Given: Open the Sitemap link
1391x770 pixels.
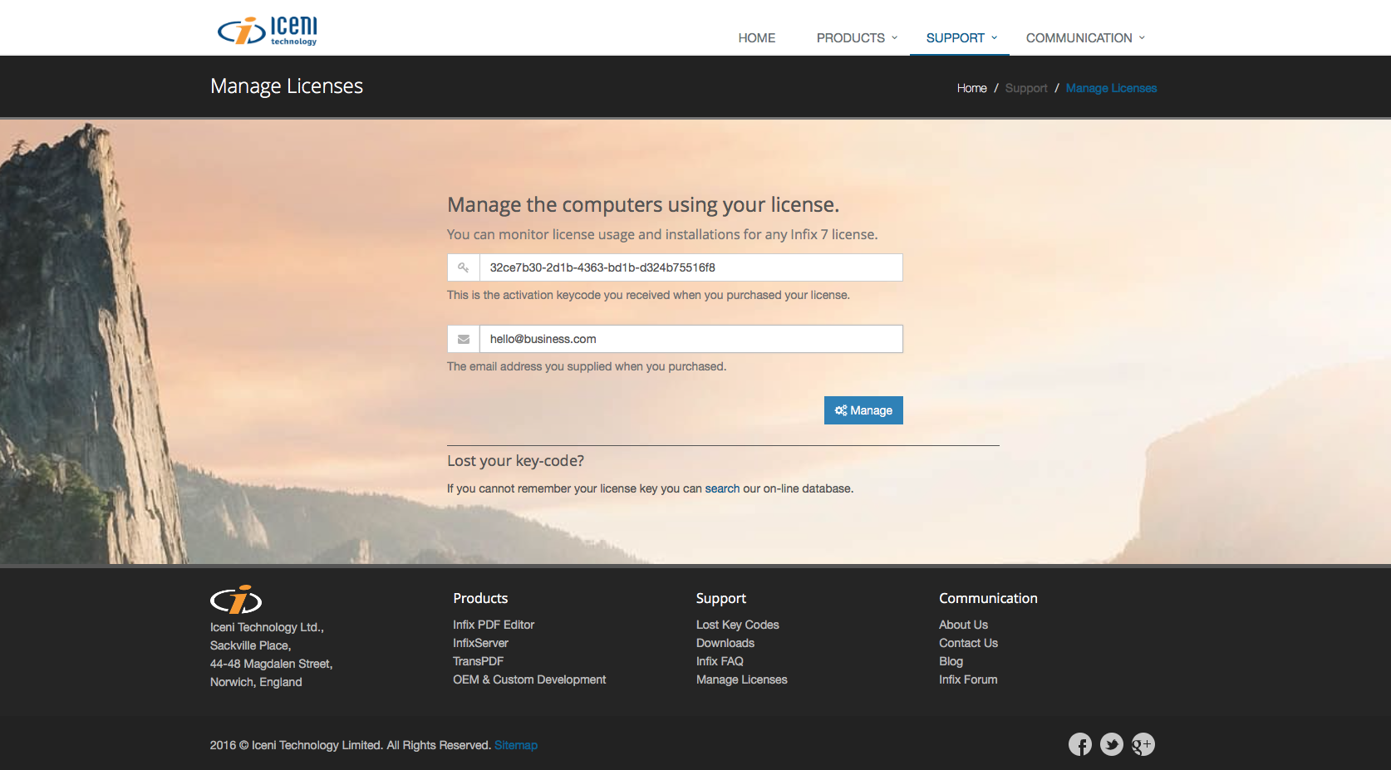Looking at the screenshot, I should pyautogui.click(x=515, y=745).
